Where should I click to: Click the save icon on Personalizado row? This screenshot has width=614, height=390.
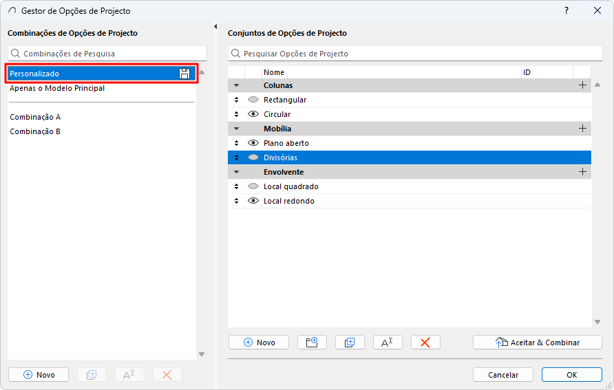pos(184,74)
